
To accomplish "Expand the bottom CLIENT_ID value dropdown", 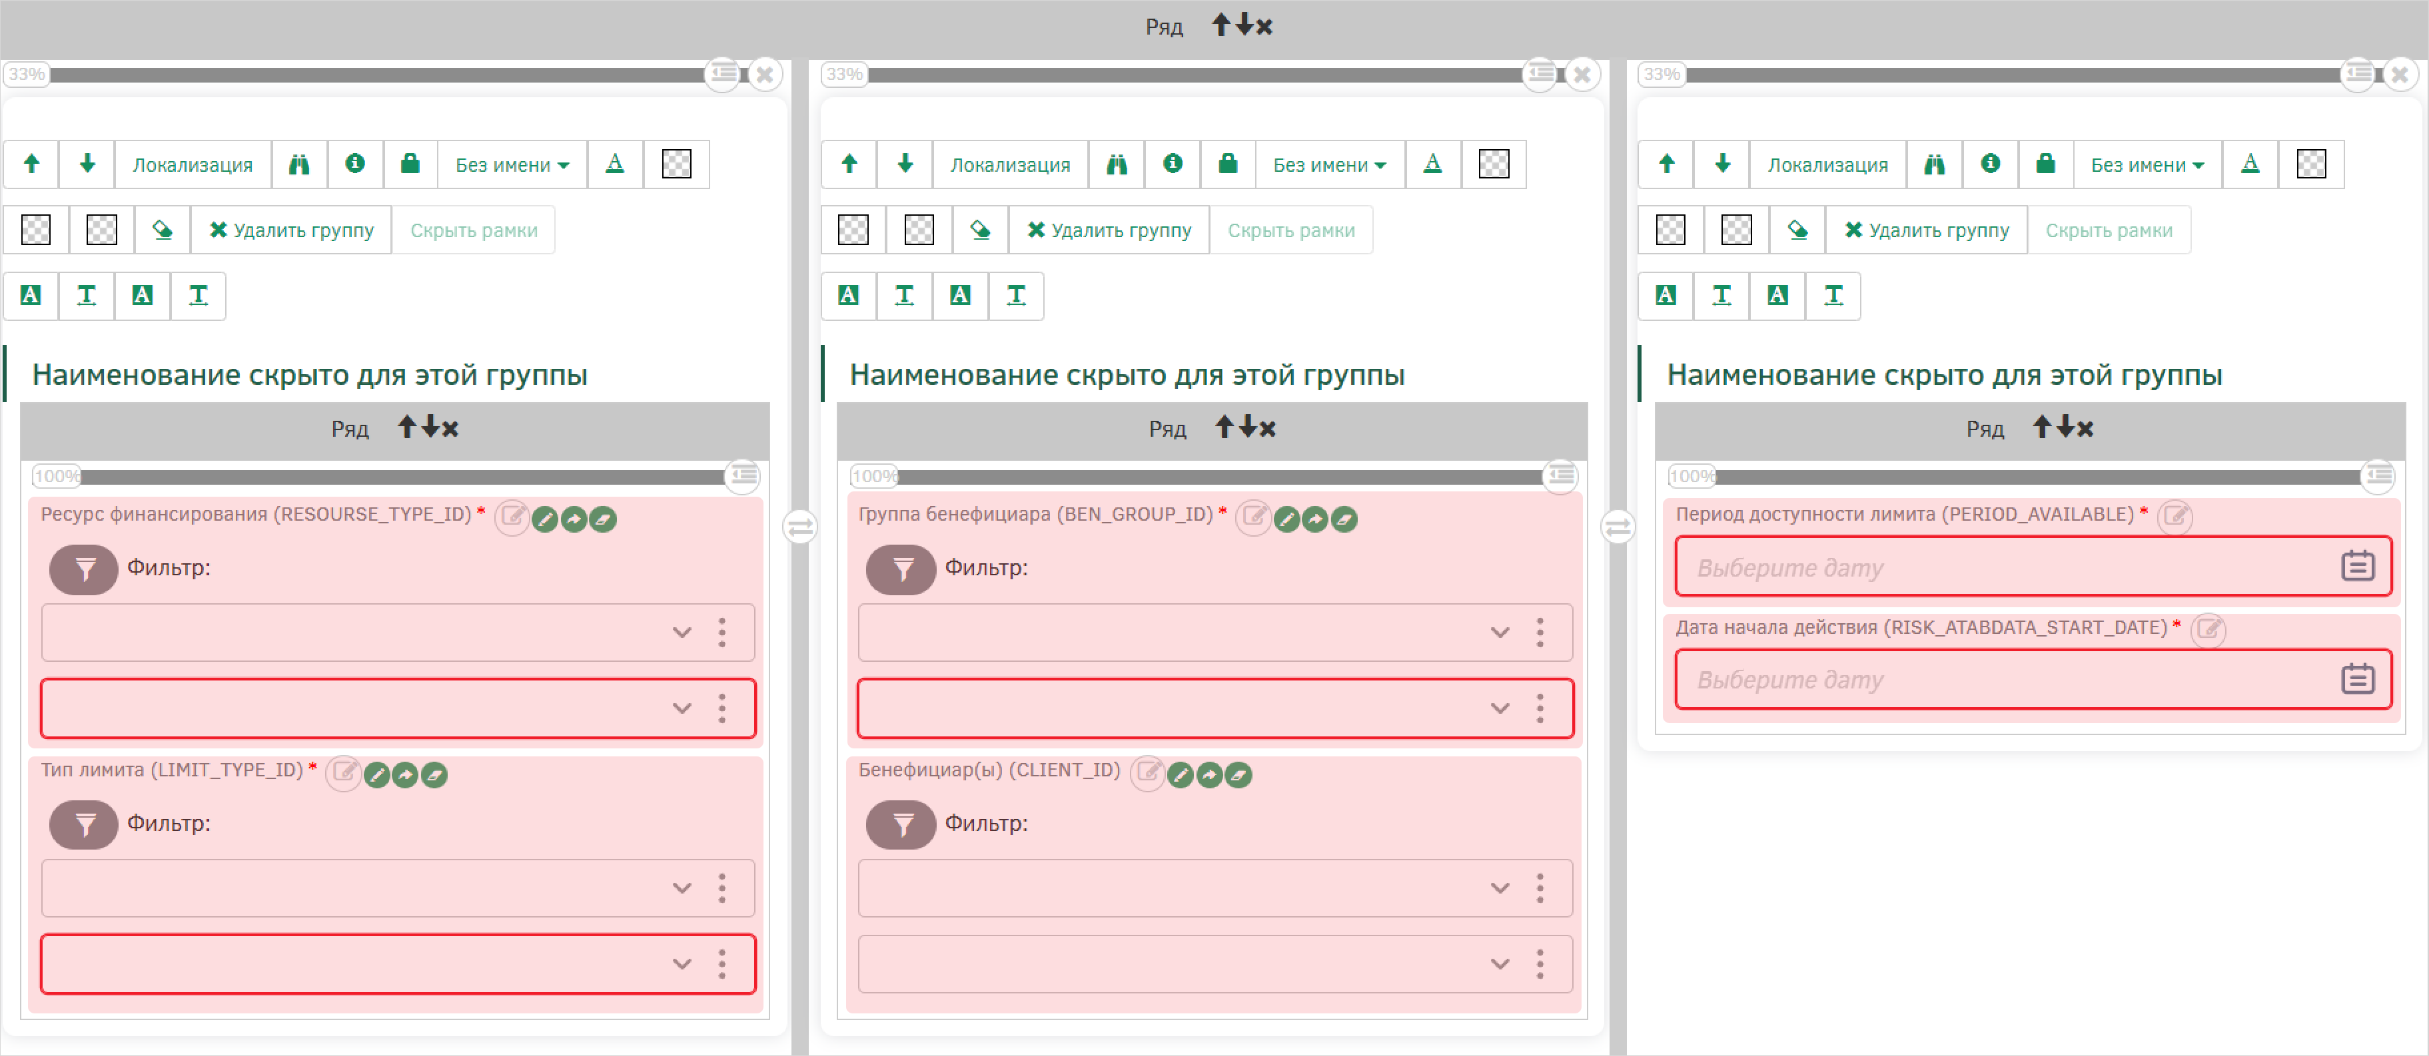I will (1499, 963).
